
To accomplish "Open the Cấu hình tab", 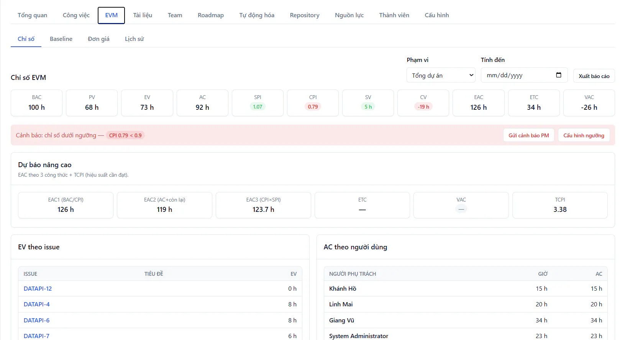I will point(437,15).
